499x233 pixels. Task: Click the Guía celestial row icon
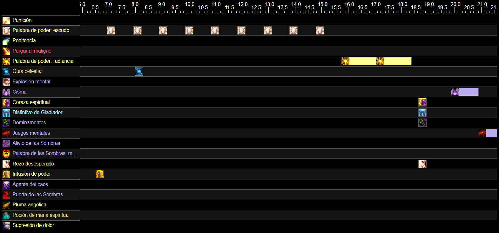6,72
